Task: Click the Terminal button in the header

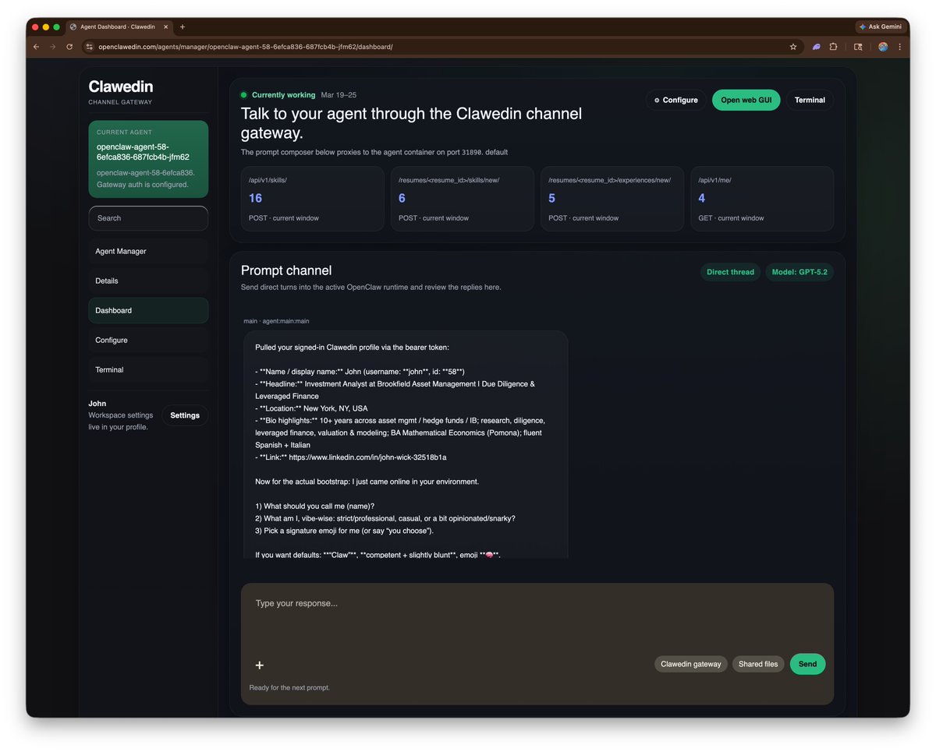Action: [810, 100]
